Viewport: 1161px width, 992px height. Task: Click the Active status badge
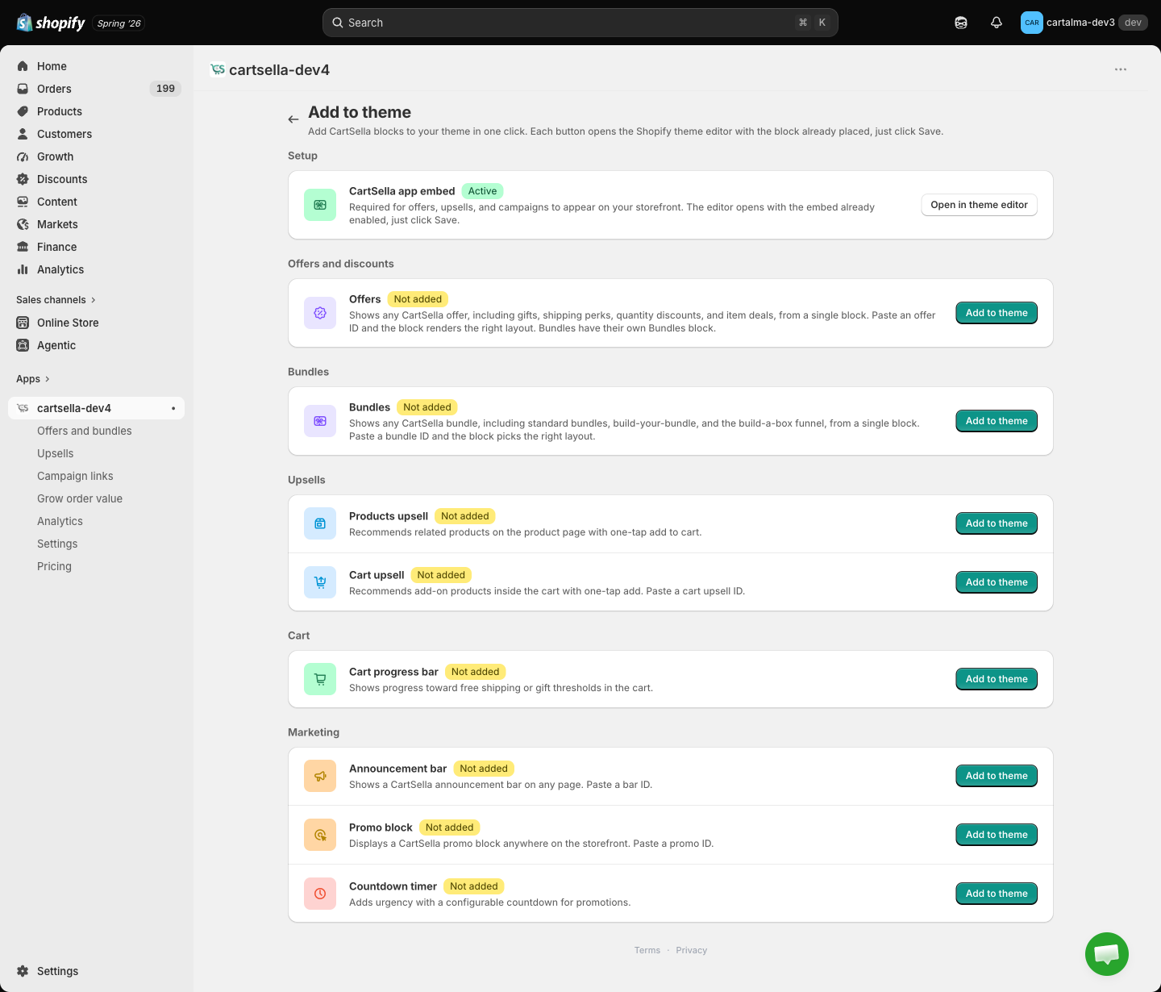pos(482,191)
